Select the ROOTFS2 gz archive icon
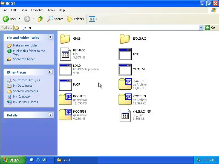 65,99
